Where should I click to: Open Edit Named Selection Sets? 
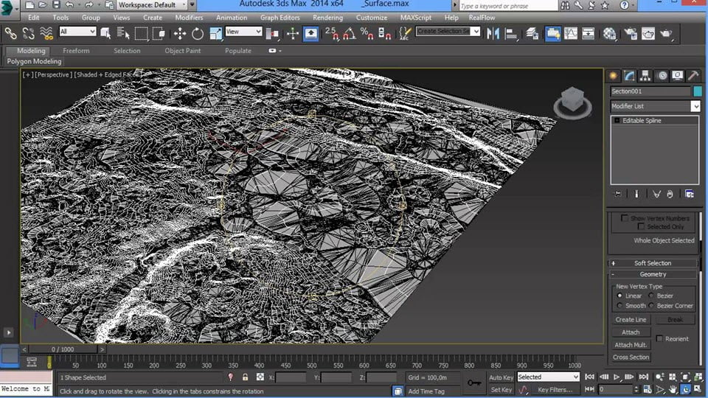(x=405, y=33)
